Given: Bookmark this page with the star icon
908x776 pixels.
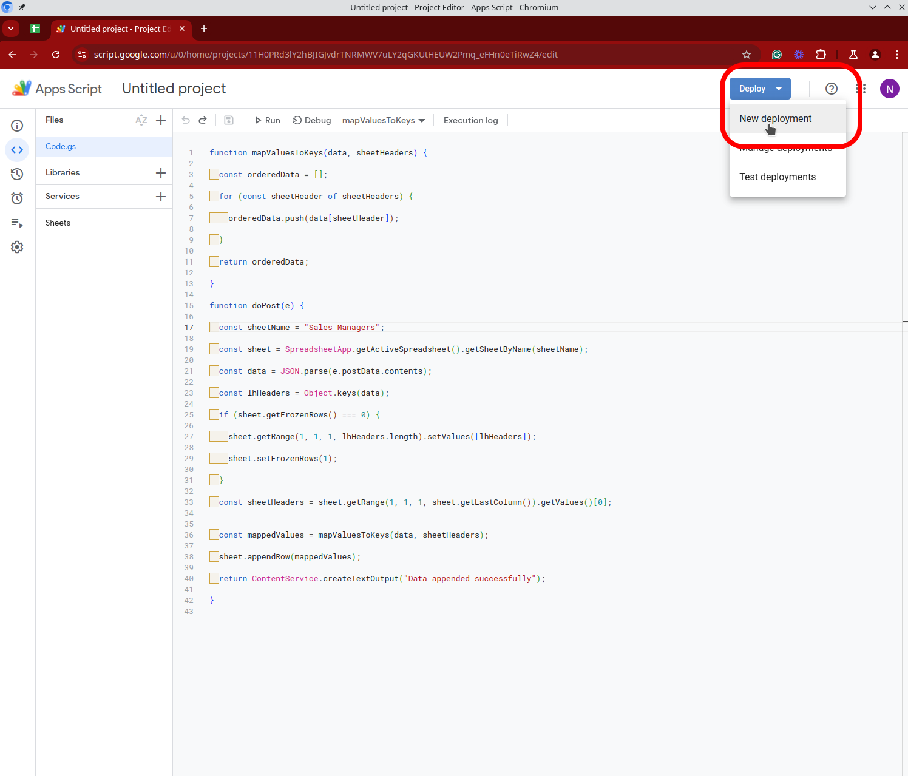Looking at the screenshot, I should tap(747, 55).
